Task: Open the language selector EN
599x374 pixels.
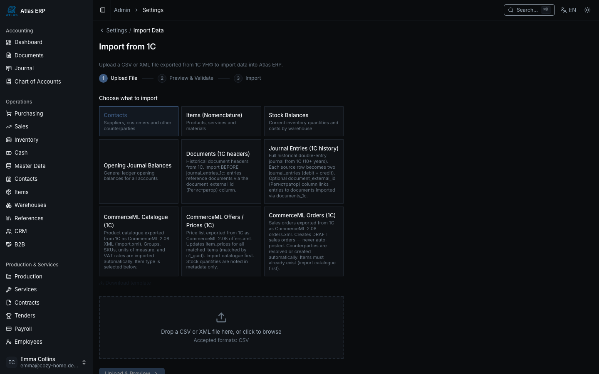Action: coord(568,10)
